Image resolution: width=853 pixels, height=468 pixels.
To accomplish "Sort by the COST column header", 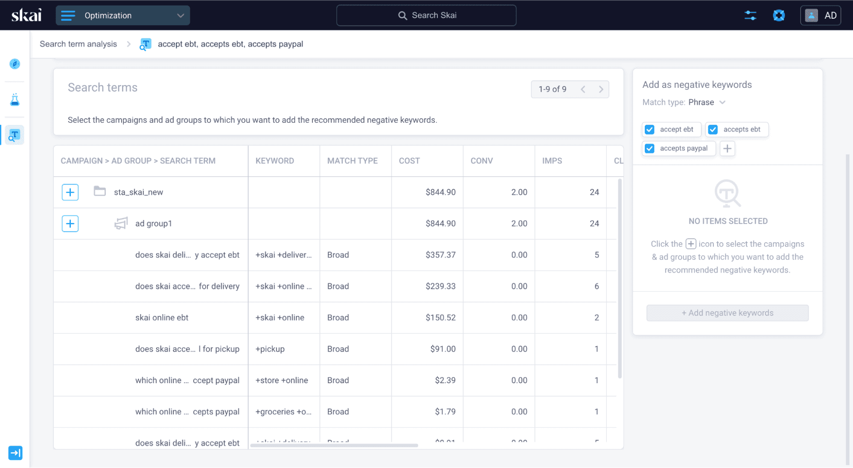I will 409,161.
